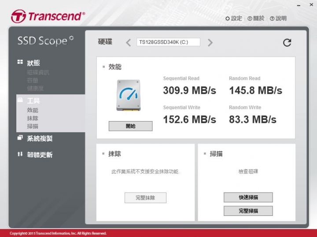The height and width of the screenshot is (237, 317).
Task: Click the refresh icon beside the disk selector
Action: click(287, 42)
